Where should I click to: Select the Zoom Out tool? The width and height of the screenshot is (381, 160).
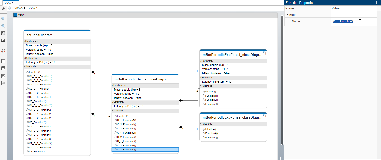tap(3, 26)
